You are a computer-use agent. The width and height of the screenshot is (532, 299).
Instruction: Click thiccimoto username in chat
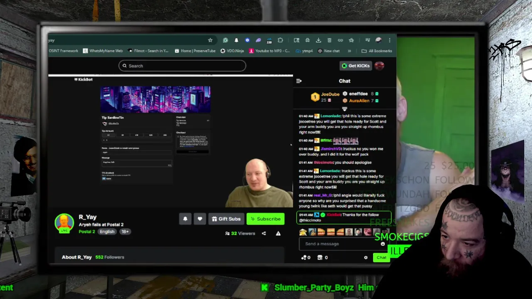323,162
